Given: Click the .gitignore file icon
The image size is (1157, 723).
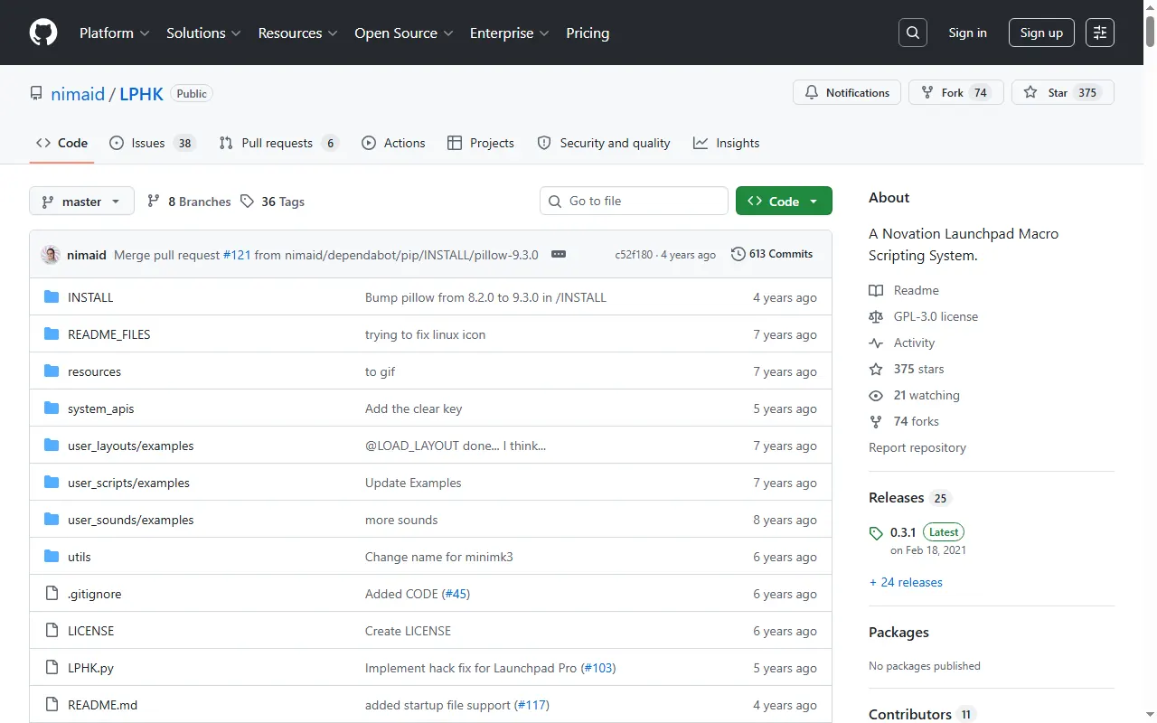Looking at the screenshot, I should pos(52,594).
